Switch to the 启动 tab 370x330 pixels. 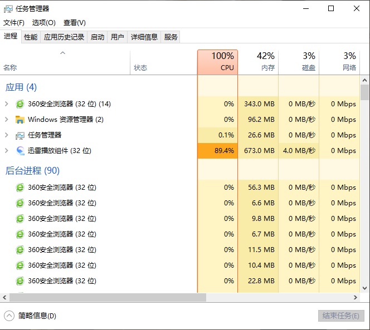[98, 37]
